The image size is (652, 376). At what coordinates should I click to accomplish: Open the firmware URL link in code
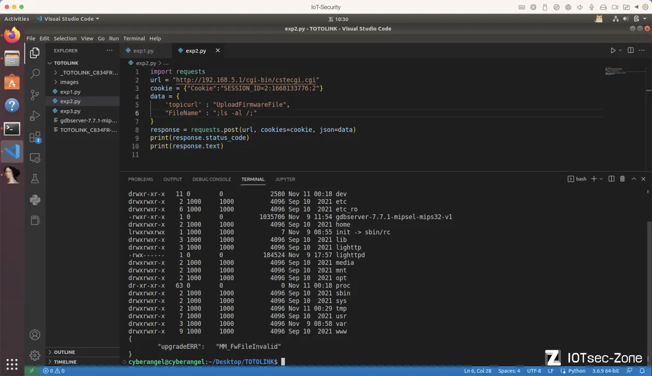[x=246, y=80]
